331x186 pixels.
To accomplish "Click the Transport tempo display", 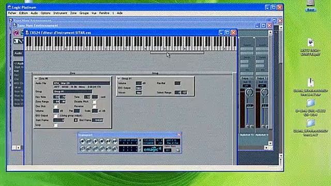I will click(148, 141).
